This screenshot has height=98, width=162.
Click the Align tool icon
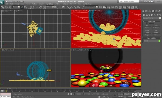(x=104, y=7)
